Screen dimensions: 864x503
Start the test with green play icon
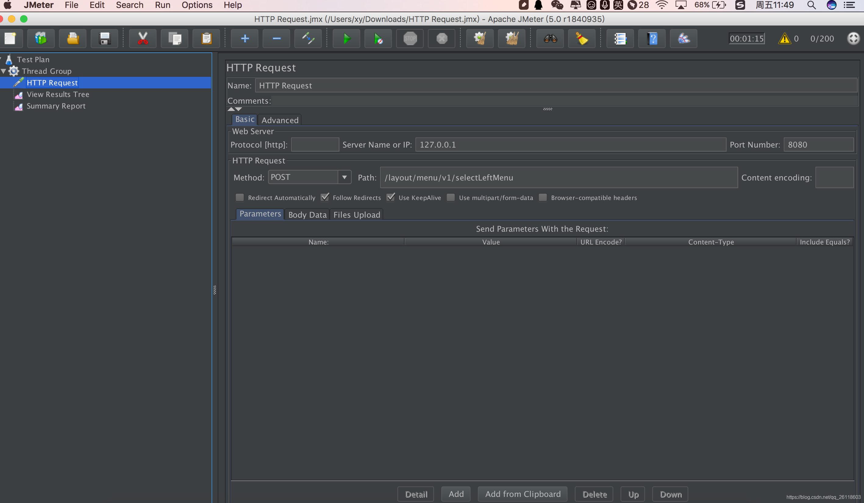coord(347,38)
